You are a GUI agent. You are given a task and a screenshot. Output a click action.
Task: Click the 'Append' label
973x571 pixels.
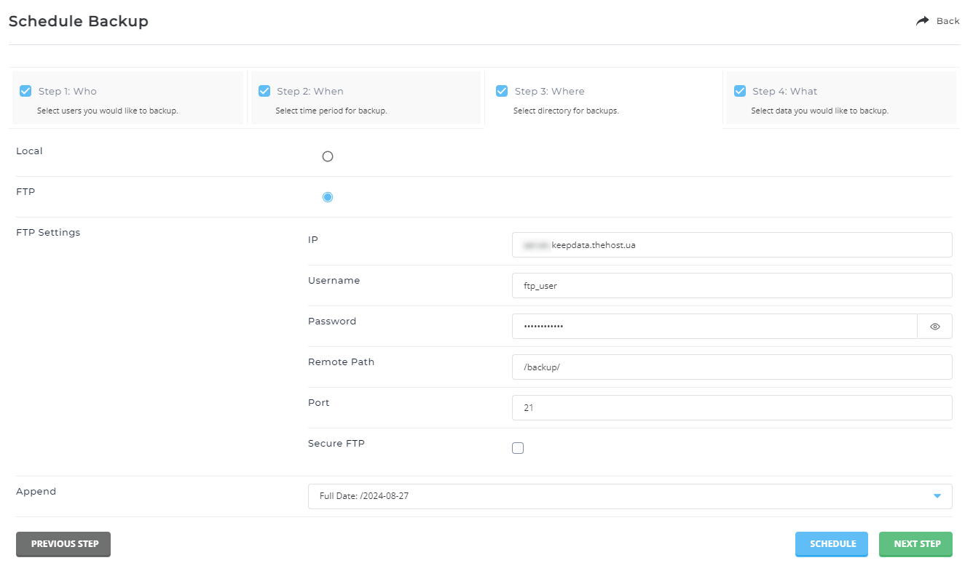36,492
